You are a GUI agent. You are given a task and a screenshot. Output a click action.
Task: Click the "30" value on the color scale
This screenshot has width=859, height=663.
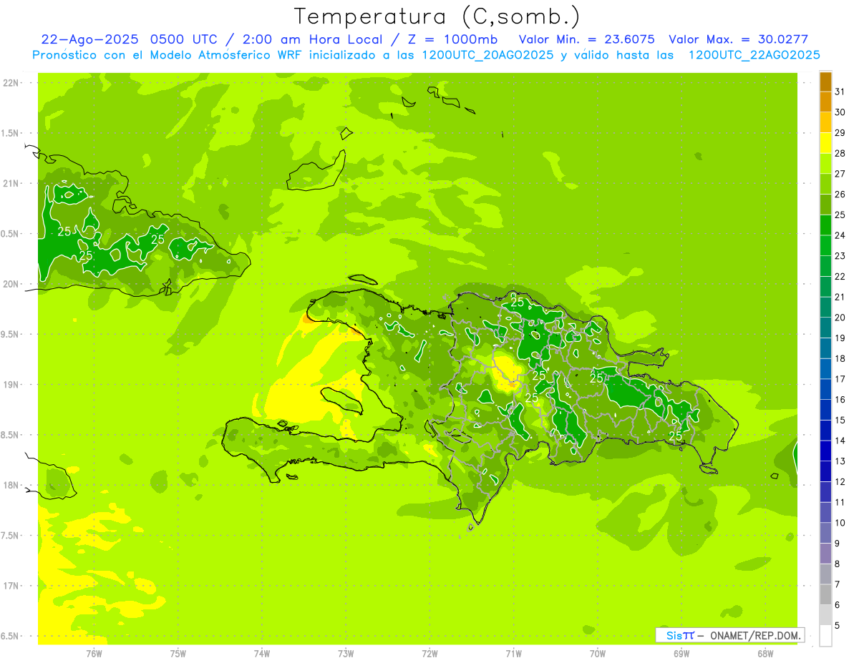tap(840, 112)
